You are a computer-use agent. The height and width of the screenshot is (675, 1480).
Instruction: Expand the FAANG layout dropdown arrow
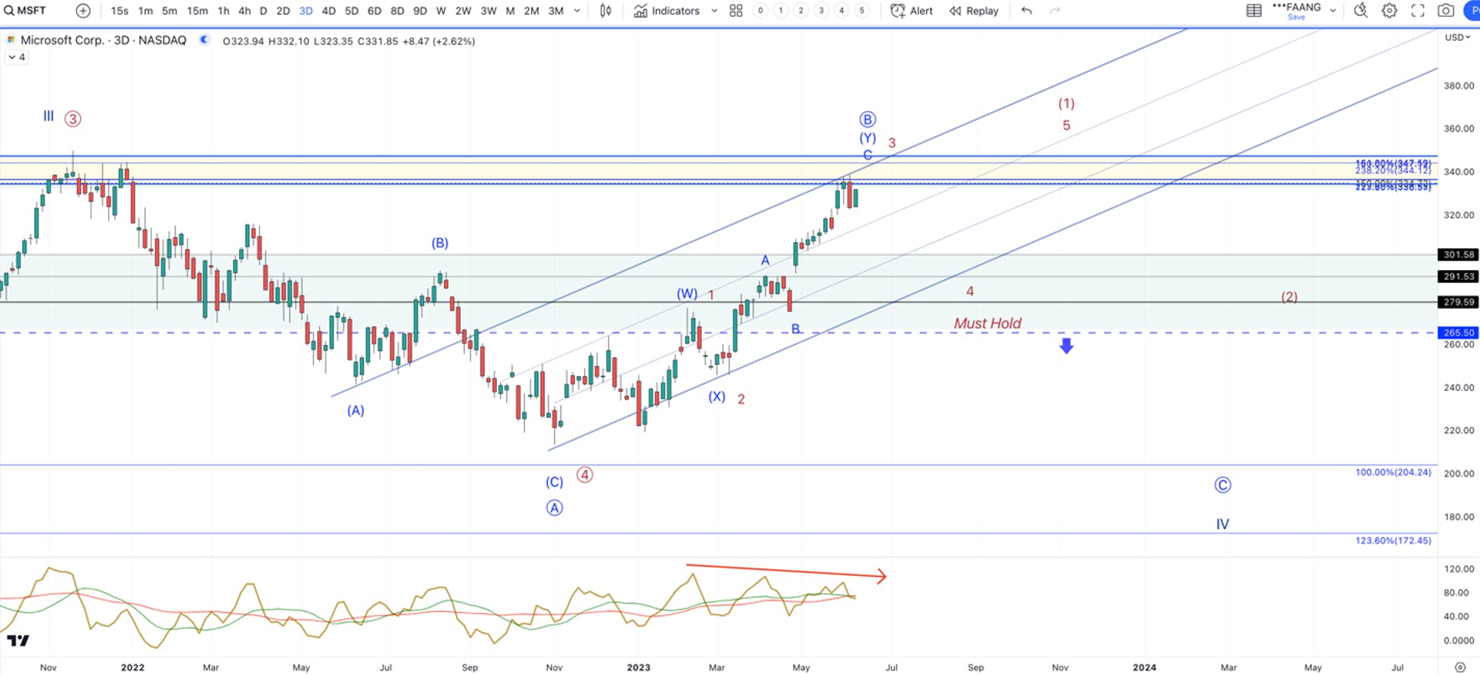tap(1332, 11)
